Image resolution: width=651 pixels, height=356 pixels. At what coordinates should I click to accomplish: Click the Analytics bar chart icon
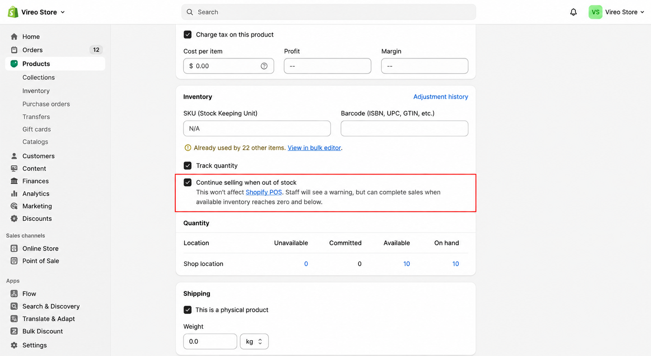tap(14, 194)
